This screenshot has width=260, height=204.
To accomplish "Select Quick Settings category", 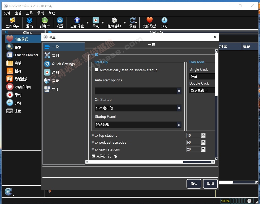I will point(64,64).
